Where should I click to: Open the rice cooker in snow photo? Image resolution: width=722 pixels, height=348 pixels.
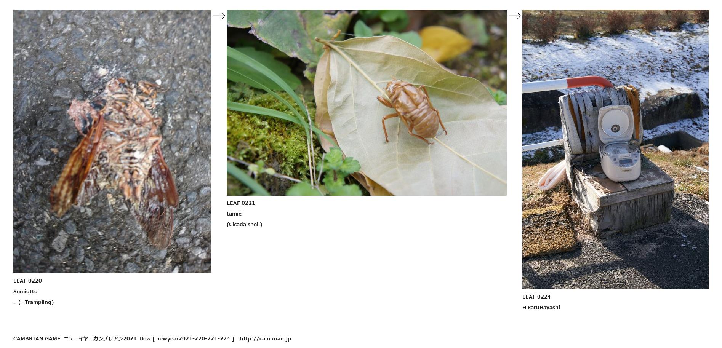tap(615, 149)
